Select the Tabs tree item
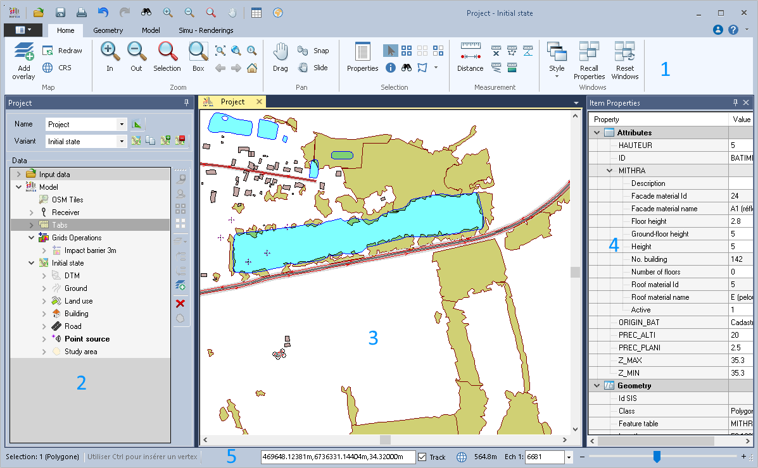Screen dimensions: 758x468 click(60, 225)
